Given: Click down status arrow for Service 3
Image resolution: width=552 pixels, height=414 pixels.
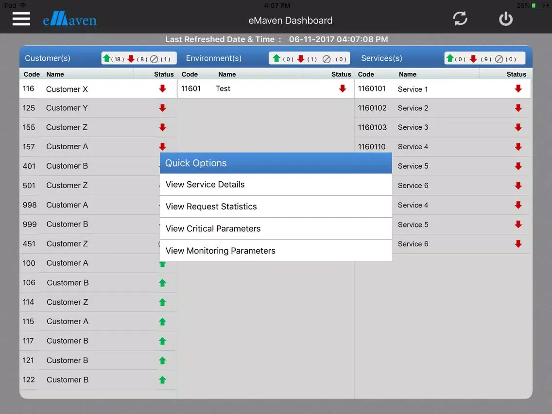Looking at the screenshot, I should click(x=518, y=127).
